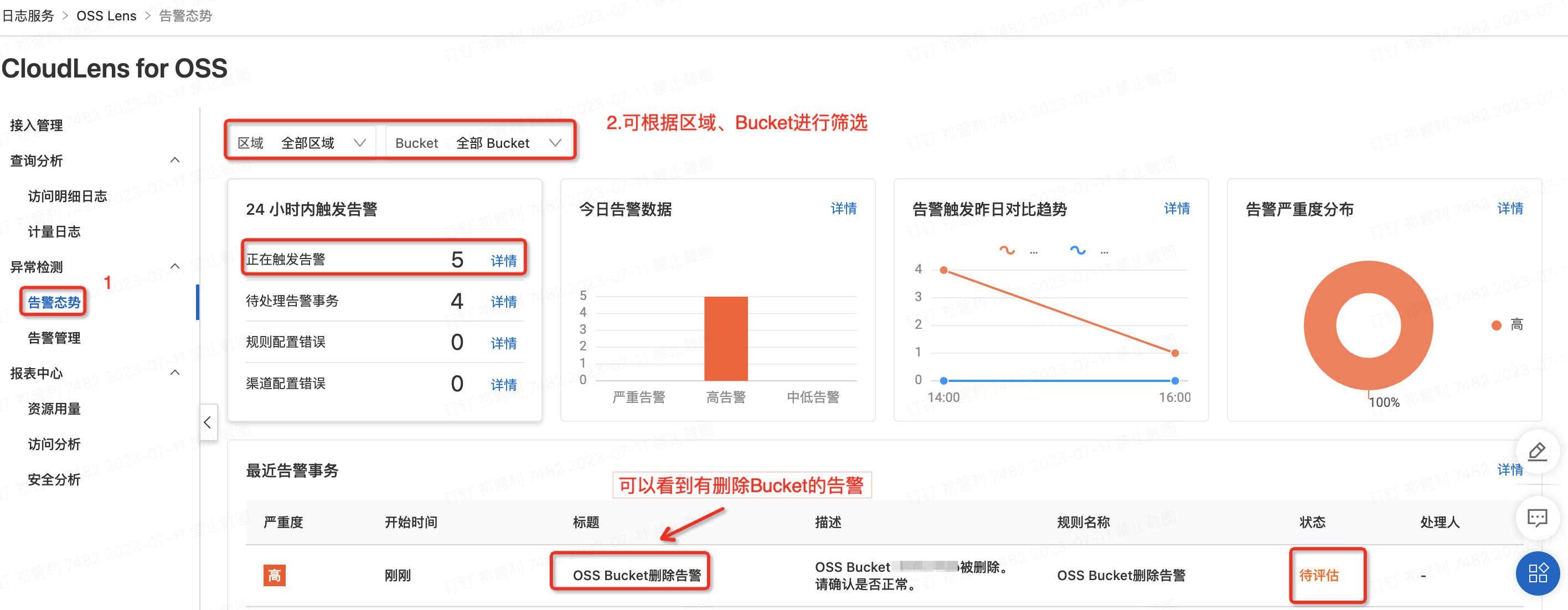The image size is (1568, 610).
Task: Click the orange legend line icon in trend chart
Action: pos(1007,250)
